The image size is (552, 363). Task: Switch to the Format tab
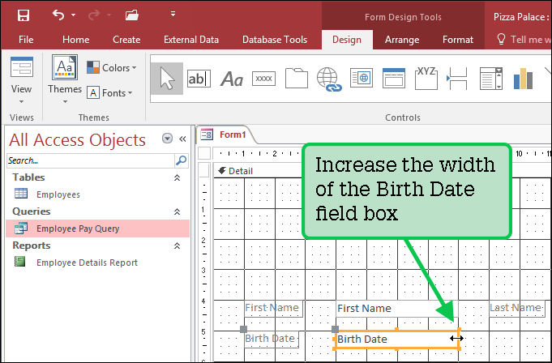click(x=458, y=40)
